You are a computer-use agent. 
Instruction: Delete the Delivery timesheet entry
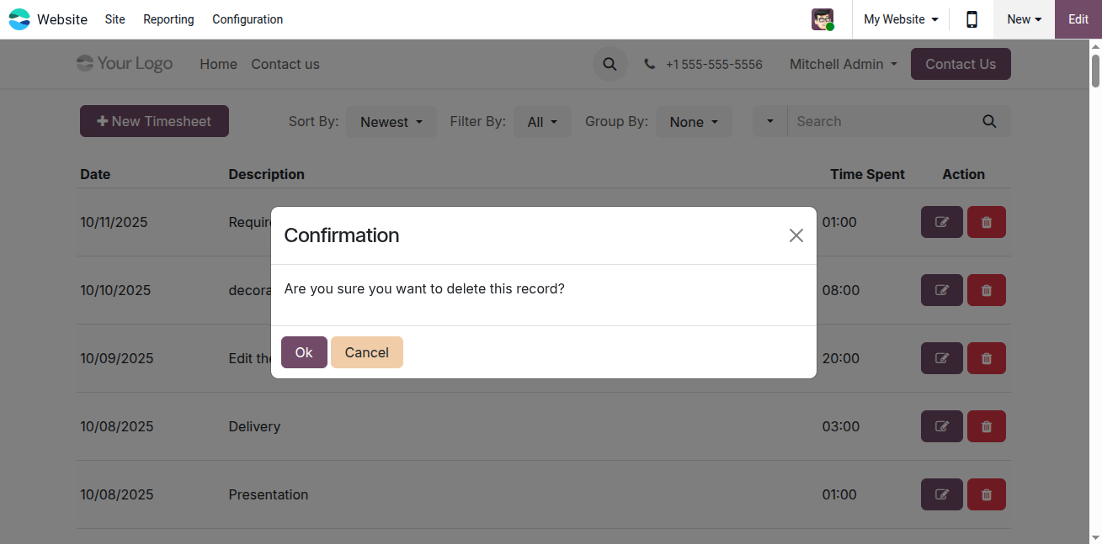click(x=987, y=426)
